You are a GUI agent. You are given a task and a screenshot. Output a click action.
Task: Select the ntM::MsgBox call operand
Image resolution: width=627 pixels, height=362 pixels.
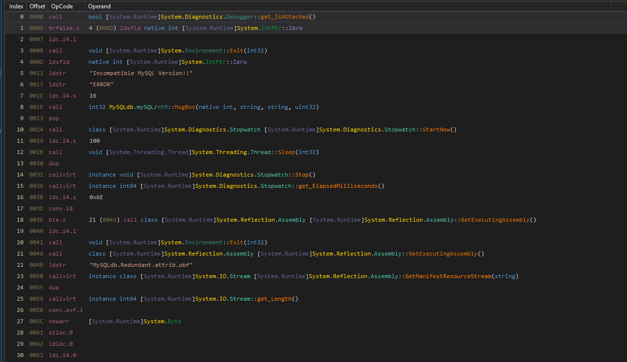pyautogui.click(x=204, y=107)
